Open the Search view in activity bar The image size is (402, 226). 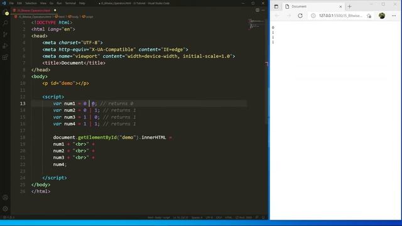pos(6,23)
